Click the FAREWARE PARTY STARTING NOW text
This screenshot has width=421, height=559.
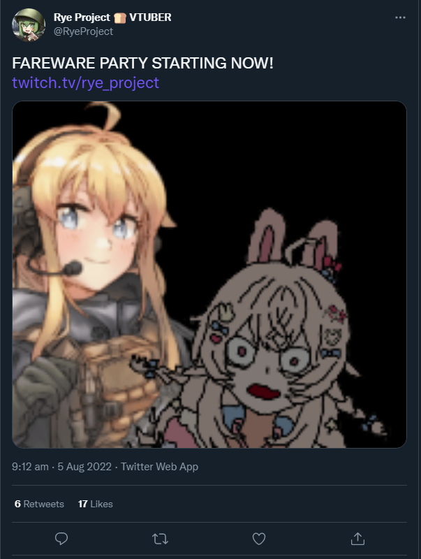[x=142, y=63]
